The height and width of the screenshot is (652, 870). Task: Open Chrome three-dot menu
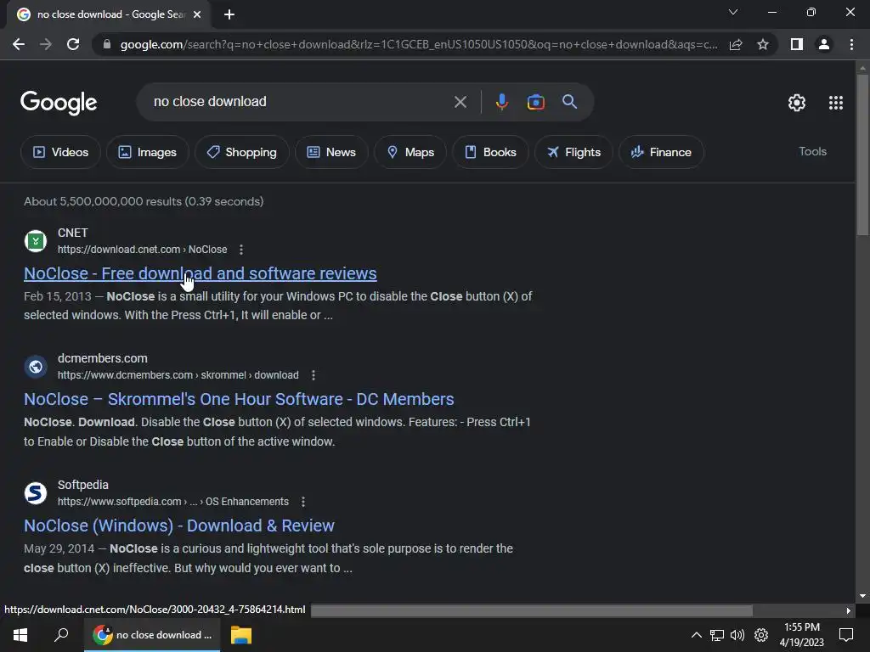851,44
